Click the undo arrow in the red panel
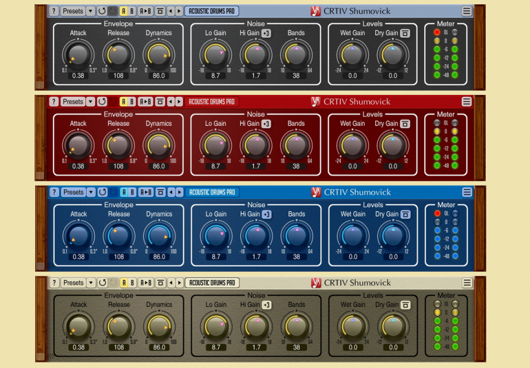530x368 pixels. coord(102,102)
